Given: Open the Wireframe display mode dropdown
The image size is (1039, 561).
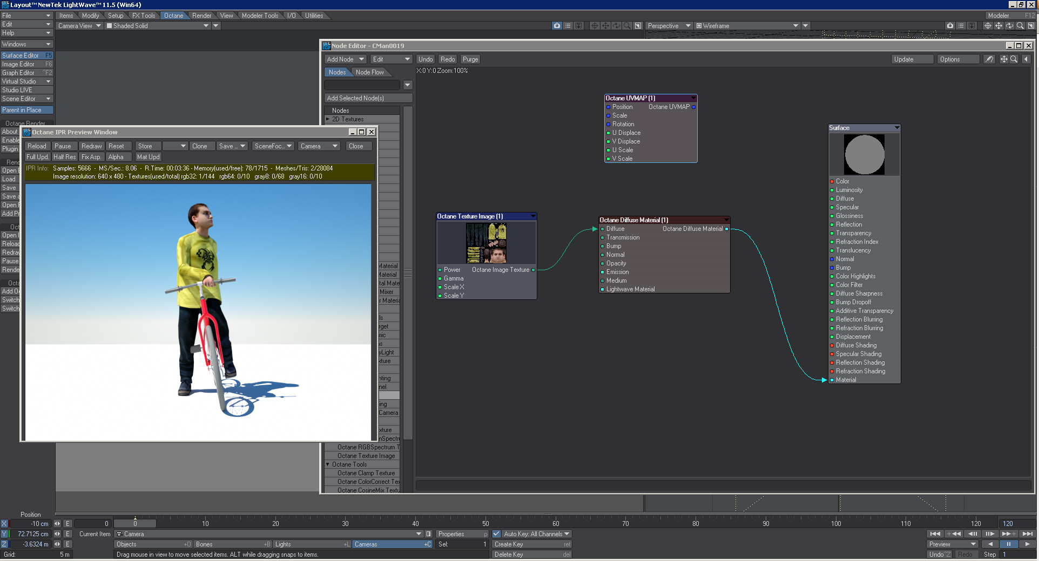Looking at the screenshot, I should [x=747, y=26].
